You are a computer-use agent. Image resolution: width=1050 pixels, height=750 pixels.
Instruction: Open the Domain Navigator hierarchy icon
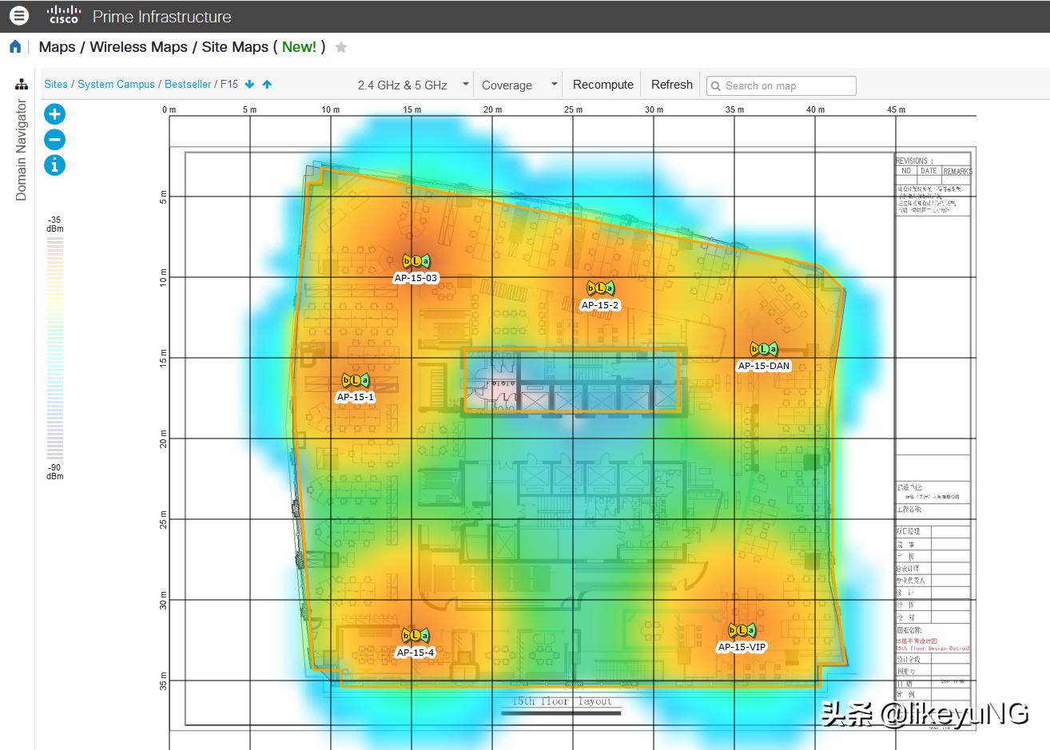[22, 84]
